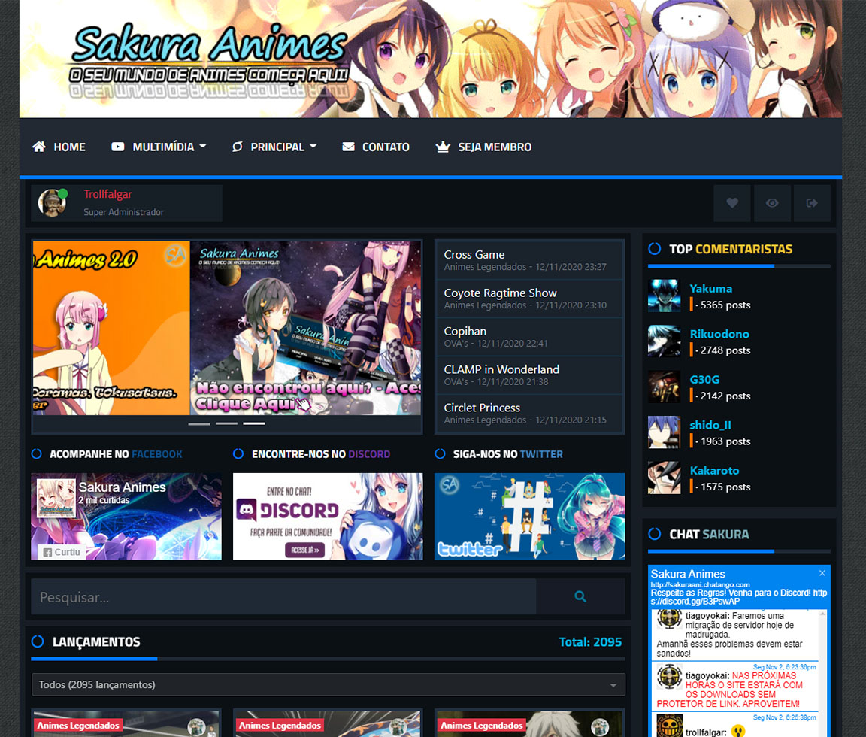Click into the Pesquisar search field
Image resolution: width=866 pixels, height=737 pixels.
click(283, 596)
